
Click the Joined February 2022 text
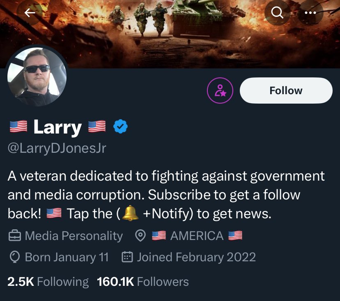tap(196, 257)
